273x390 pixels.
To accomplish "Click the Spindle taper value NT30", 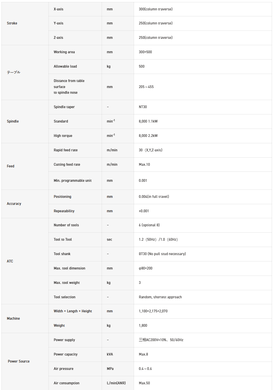I will tap(143, 107).
